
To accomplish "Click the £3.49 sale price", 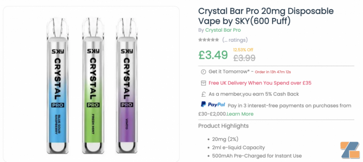I will click(x=213, y=55).
